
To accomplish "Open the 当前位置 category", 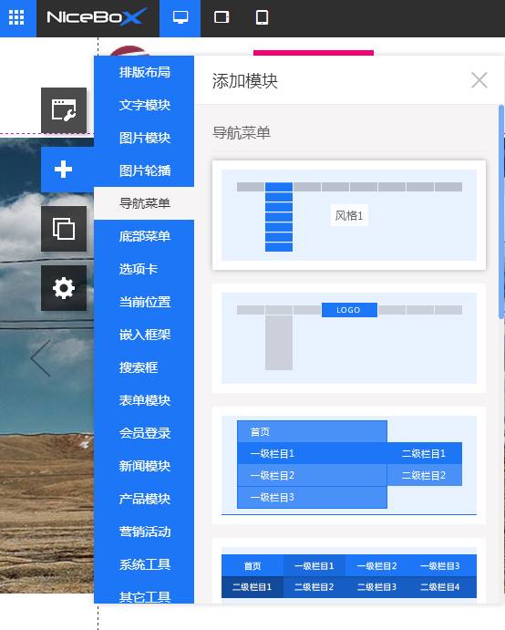I will (x=144, y=302).
